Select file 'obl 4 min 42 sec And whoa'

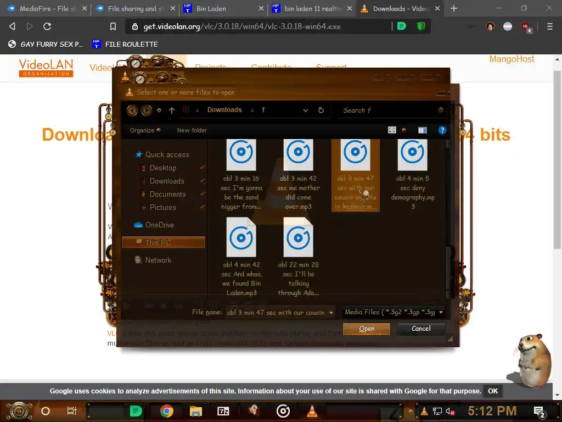click(241, 257)
